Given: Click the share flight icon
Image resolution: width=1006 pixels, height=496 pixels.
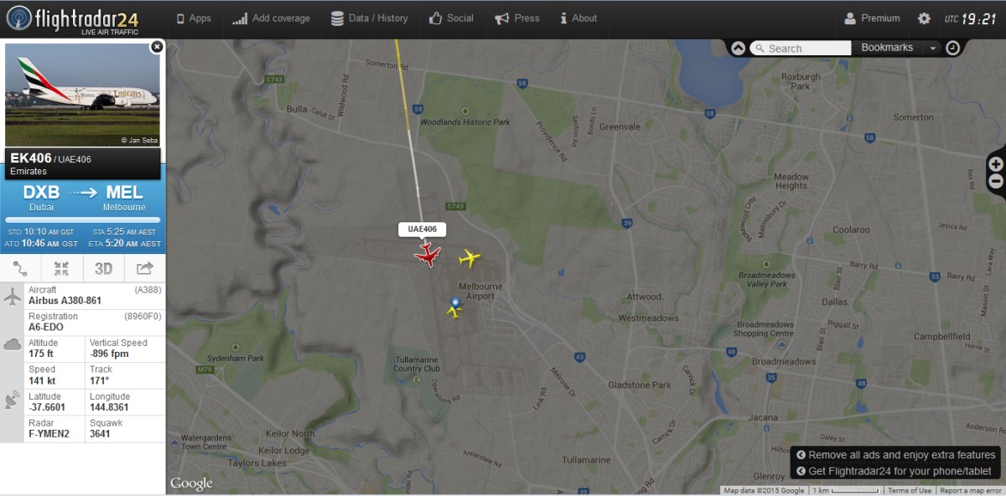Looking at the screenshot, I should [x=145, y=268].
